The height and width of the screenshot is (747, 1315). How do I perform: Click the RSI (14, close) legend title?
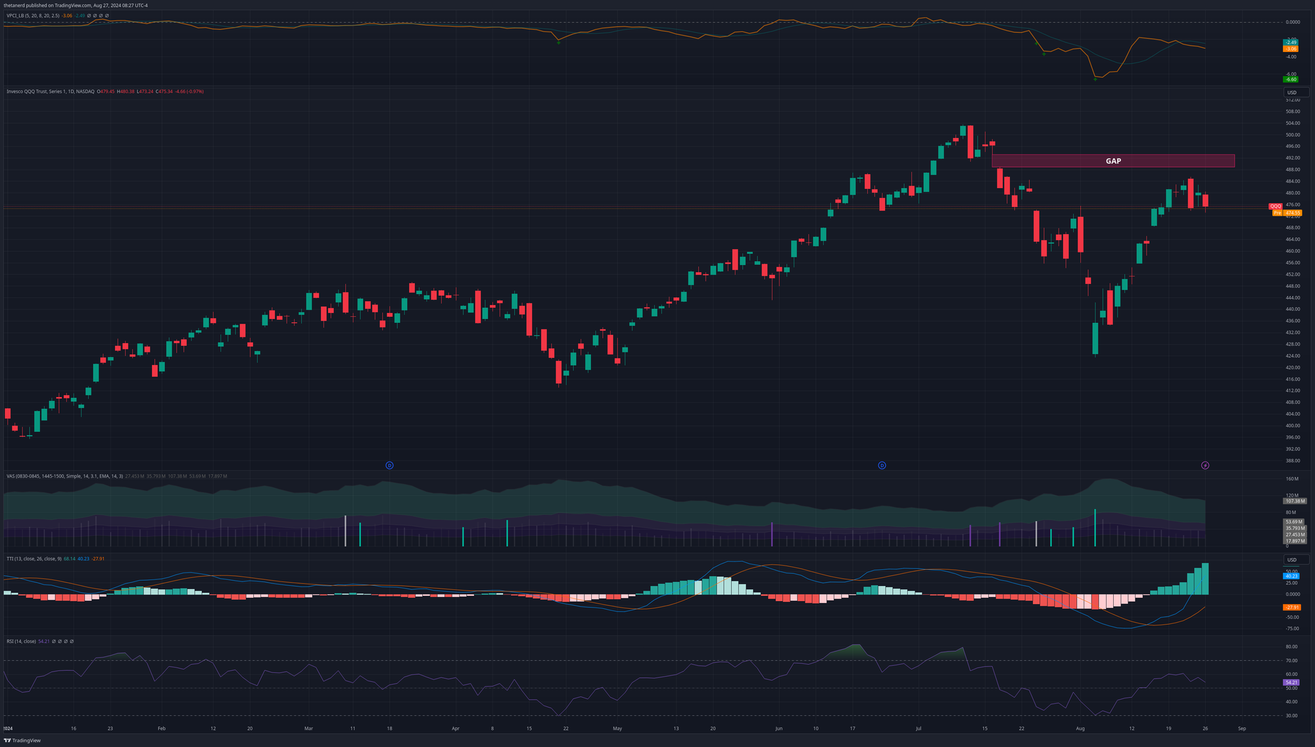(21, 641)
